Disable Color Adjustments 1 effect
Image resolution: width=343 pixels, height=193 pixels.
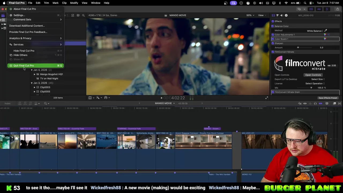pos(273,35)
